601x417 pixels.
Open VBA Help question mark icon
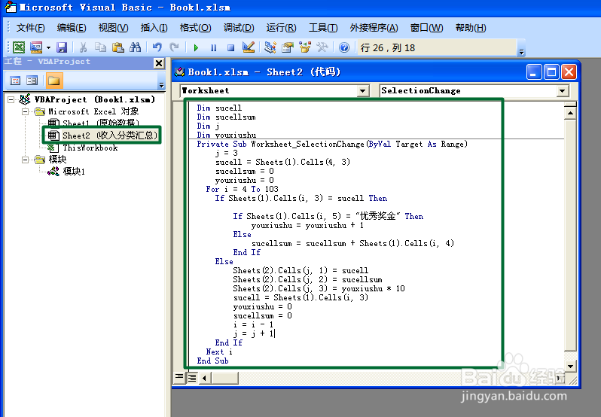(x=344, y=47)
